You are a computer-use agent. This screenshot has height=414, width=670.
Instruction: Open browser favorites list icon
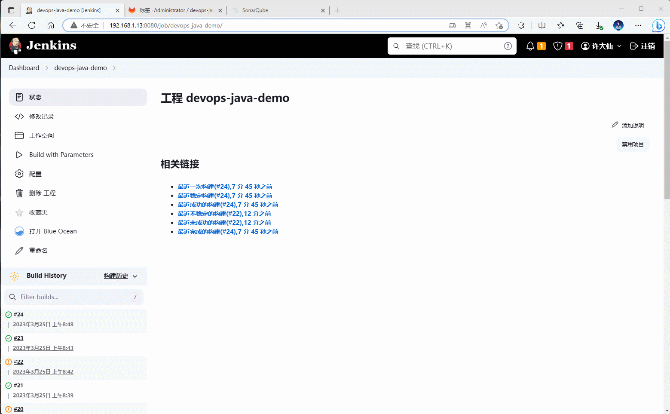tap(561, 25)
